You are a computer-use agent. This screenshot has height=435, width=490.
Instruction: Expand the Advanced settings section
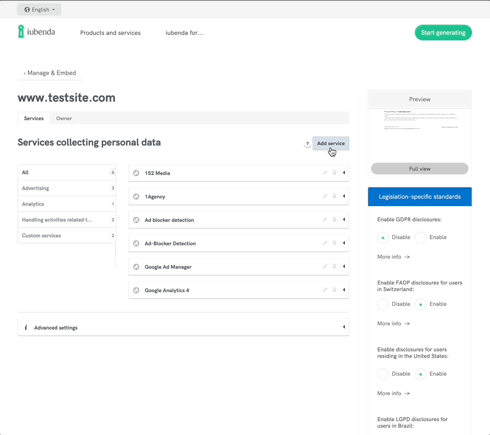[344, 327]
